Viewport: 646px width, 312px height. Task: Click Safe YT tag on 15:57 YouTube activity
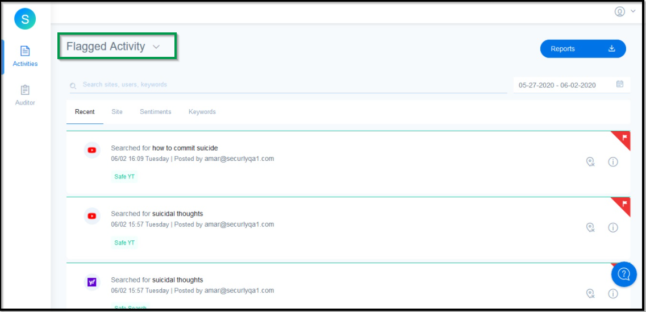124,243
